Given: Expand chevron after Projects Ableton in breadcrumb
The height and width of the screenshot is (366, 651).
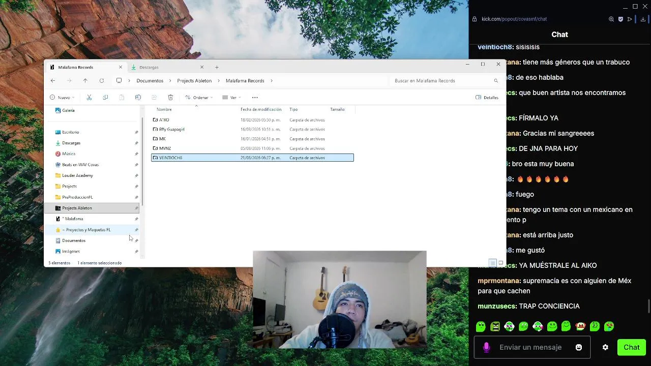Looking at the screenshot, I should pyautogui.click(x=219, y=81).
